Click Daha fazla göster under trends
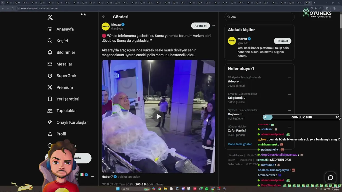The height and width of the screenshot is (192, 342). 240,144
